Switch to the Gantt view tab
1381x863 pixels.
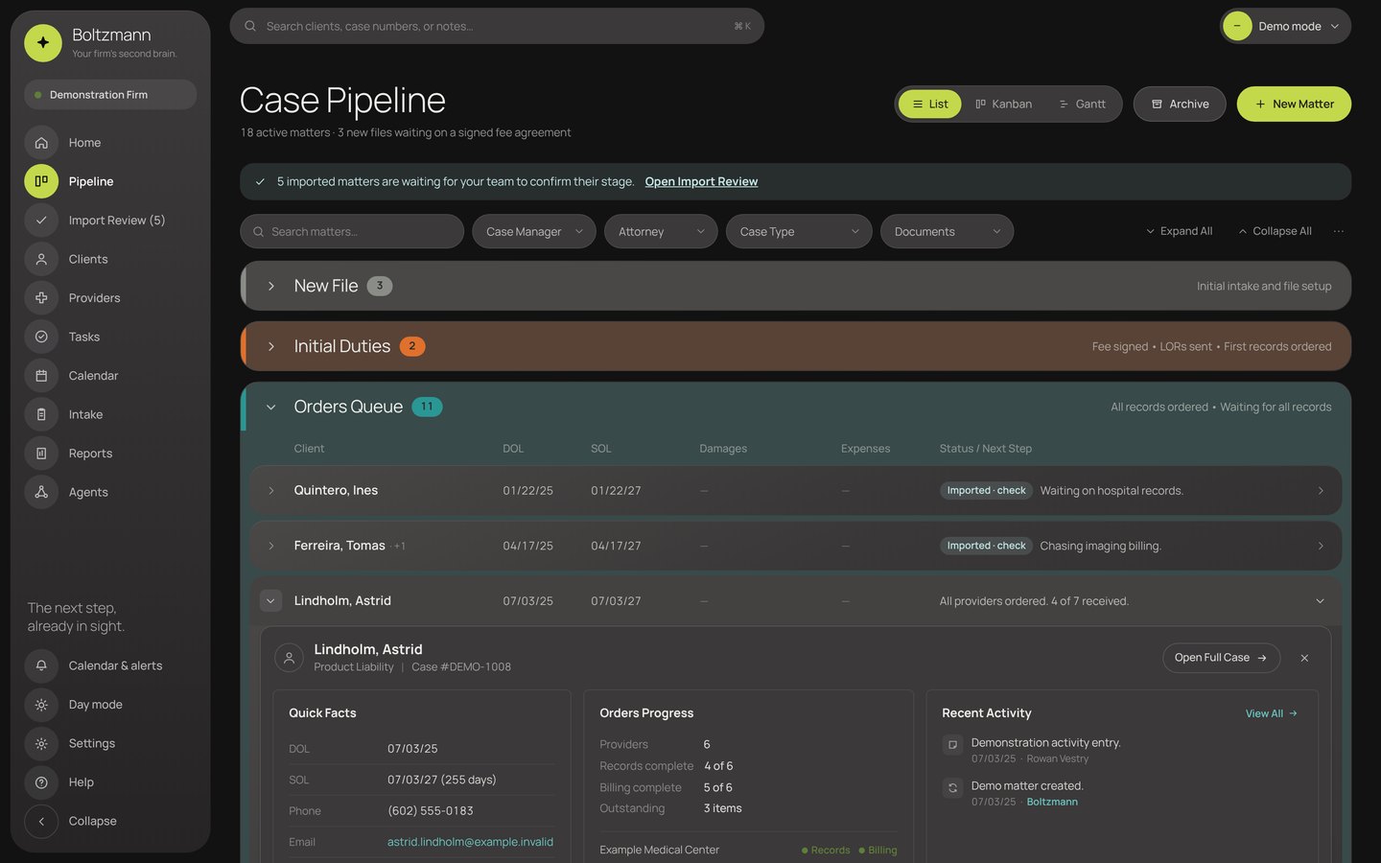pyautogui.click(x=1082, y=104)
